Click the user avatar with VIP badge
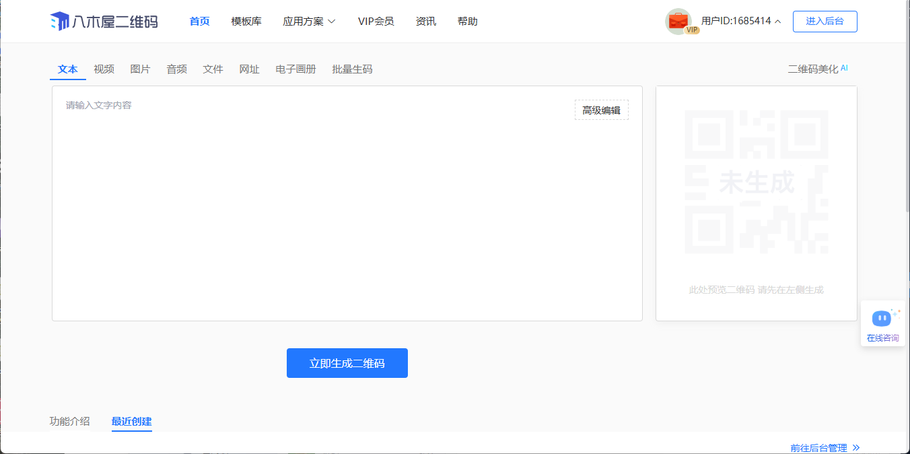 pos(680,22)
